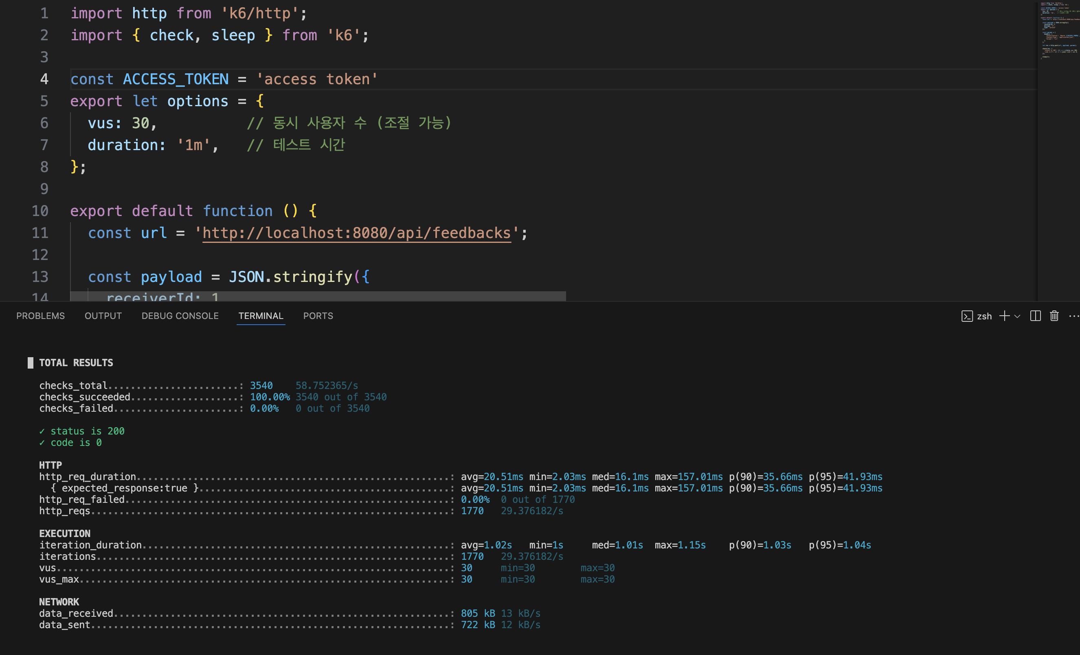This screenshot has width=1080, height=655.
Task: Switch to the PROBLEMS tab
Action: pyautogui.click(x=40, y=316)
